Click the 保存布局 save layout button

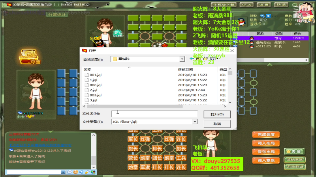(266, 152)
